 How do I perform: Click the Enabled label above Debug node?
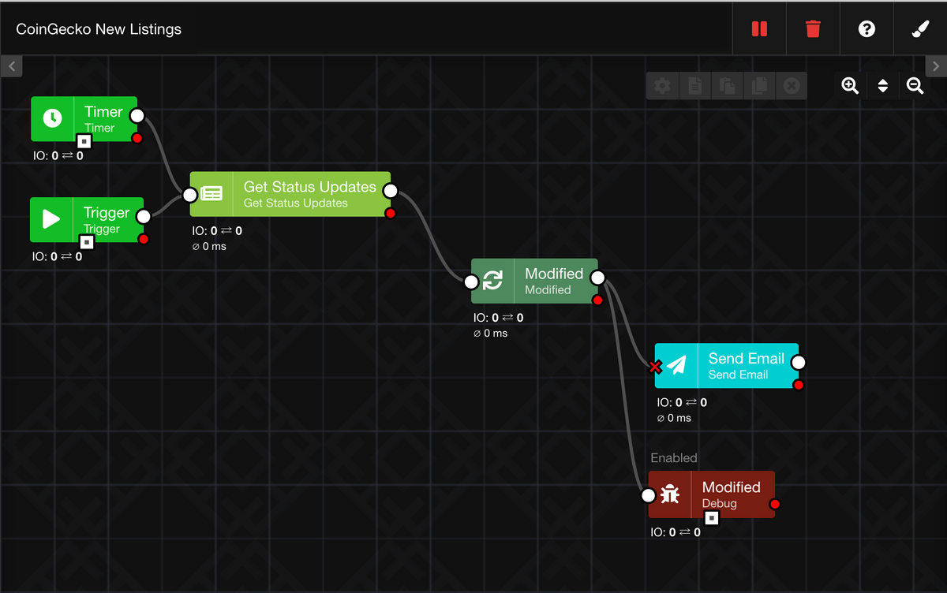[674, 458]
